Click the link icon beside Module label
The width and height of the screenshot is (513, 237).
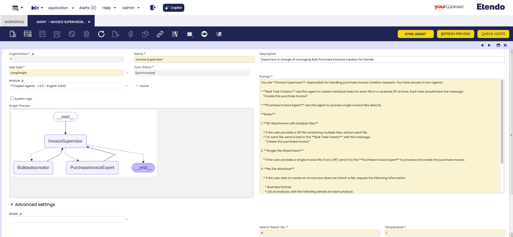point(22,81)
